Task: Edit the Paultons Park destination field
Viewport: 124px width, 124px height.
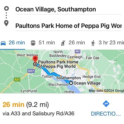Action: click(68, 26)
